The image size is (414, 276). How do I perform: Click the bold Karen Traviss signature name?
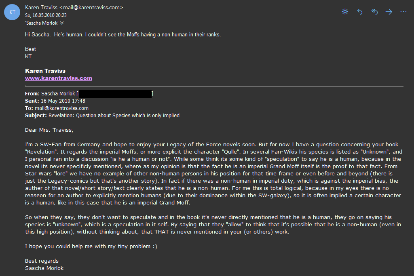(x=45, y=71)
